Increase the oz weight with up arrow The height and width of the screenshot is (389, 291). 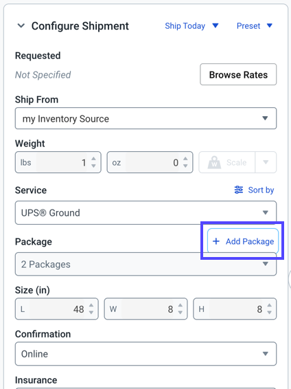(185, 159)
